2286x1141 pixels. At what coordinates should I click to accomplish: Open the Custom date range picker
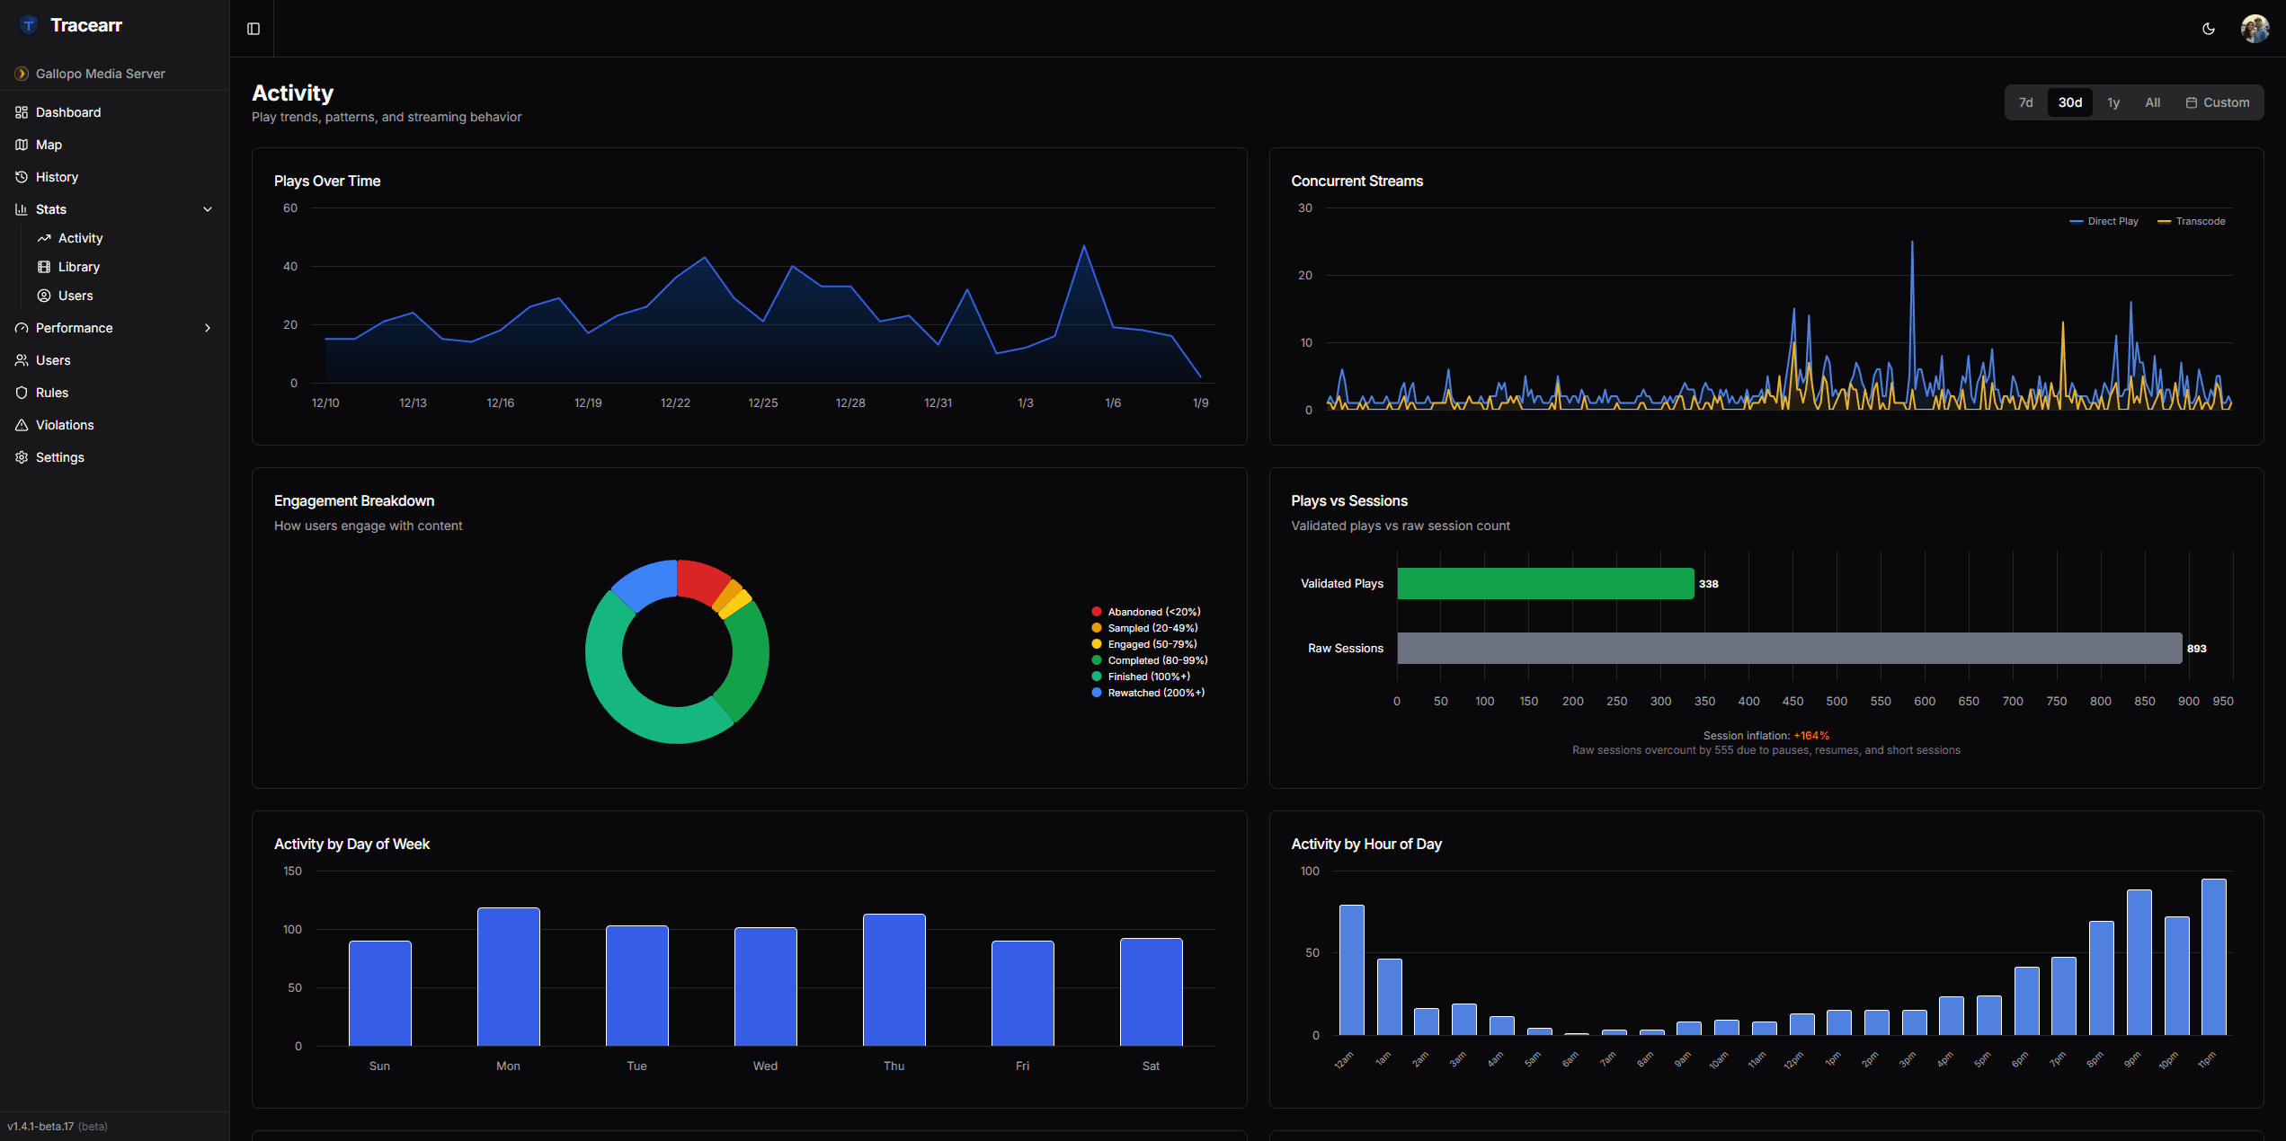2217,102
